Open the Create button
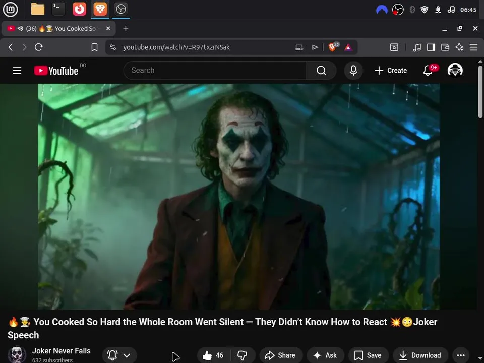The height and width of the screenshot is (363, 484). point(391,71)
